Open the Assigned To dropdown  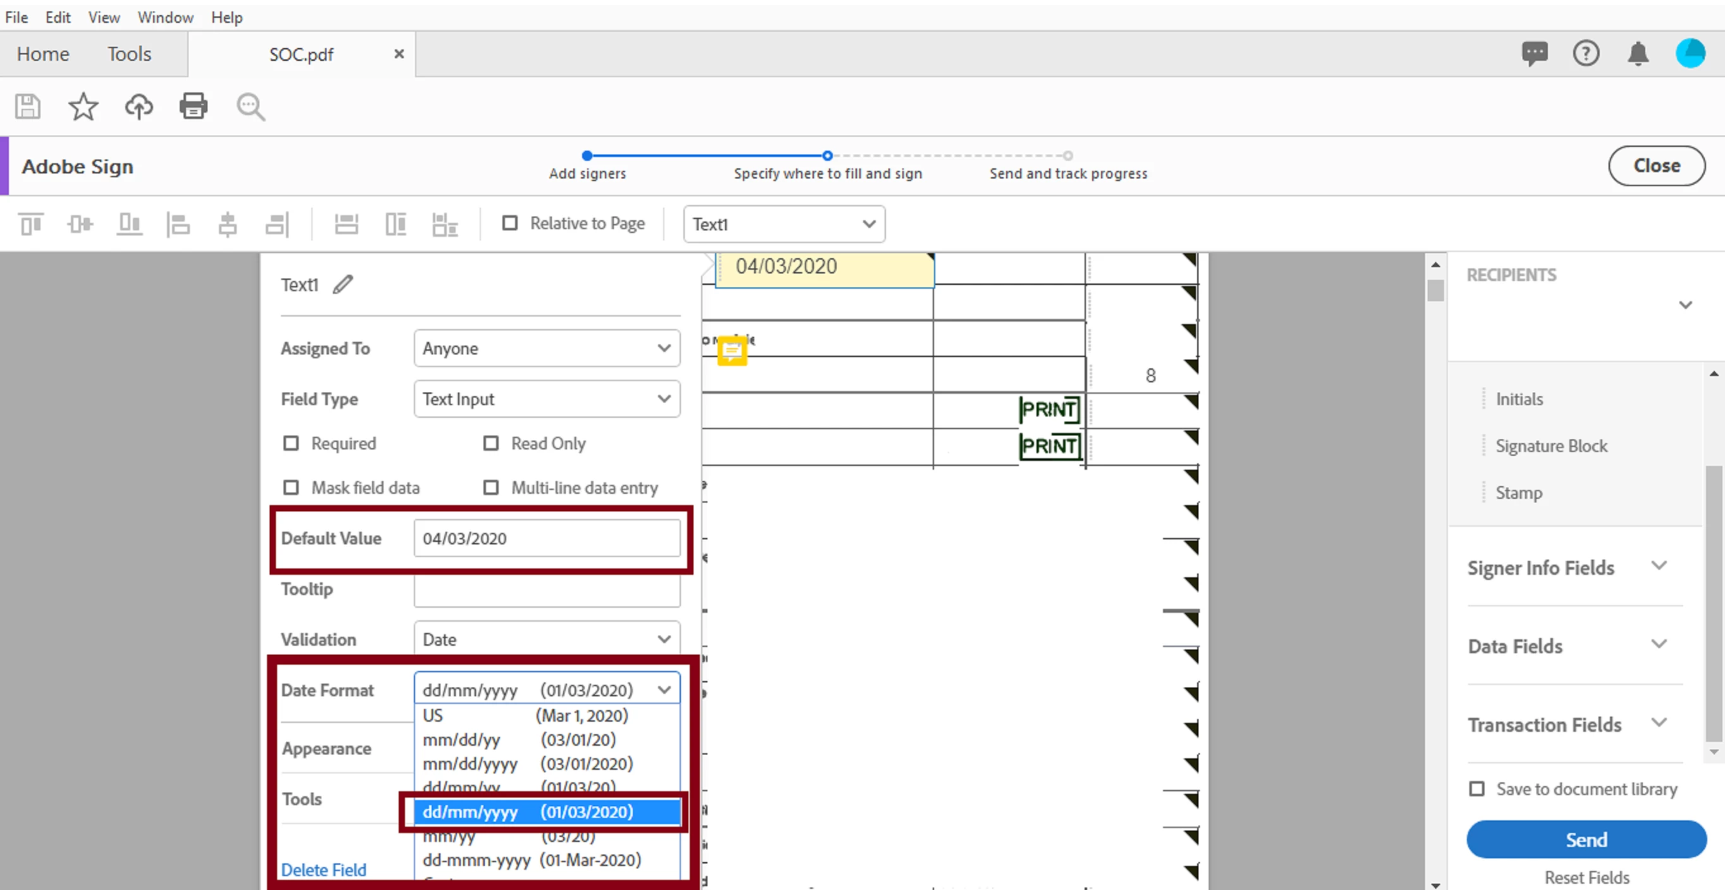pos(547,348)
